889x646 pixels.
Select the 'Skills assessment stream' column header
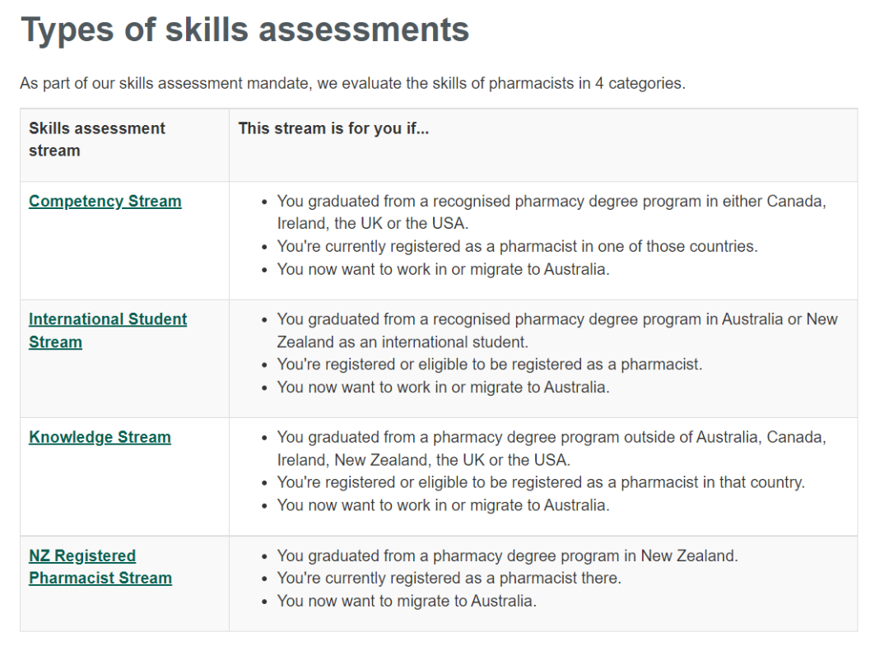pyautogui.click(x=97, y=139)
